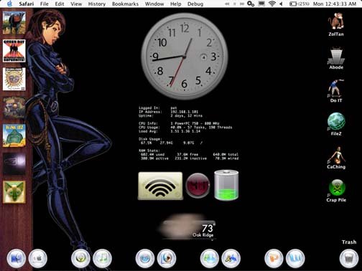
Task: Click the Finder icon in the dock
Action: pos(17,258)
